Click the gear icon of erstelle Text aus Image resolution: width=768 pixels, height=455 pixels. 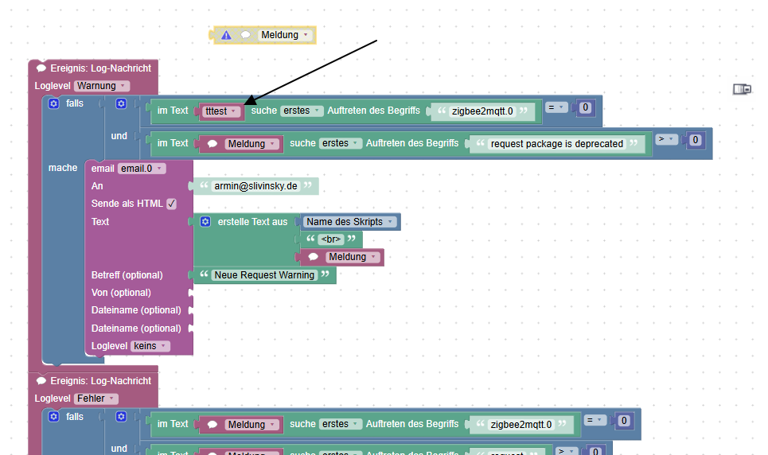[x=205, y=222]
